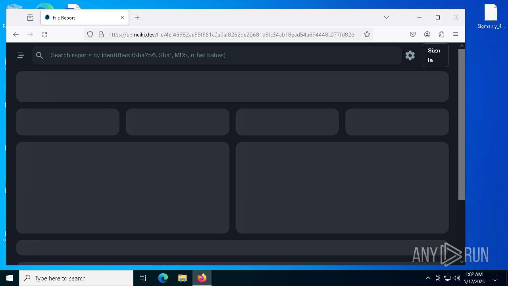Viewport: 508px width, 286px height.
Task: Open the tracking protection shield icon
Action: tap(90, 35)
